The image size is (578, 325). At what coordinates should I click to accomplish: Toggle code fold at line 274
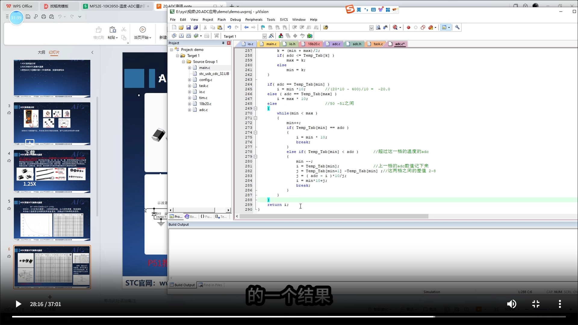click(255, 132)
